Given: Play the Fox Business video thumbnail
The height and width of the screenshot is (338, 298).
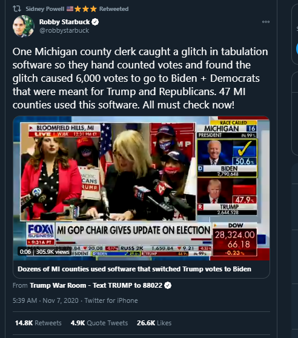Looking at the screenshot, I should [x=141, y=188].
